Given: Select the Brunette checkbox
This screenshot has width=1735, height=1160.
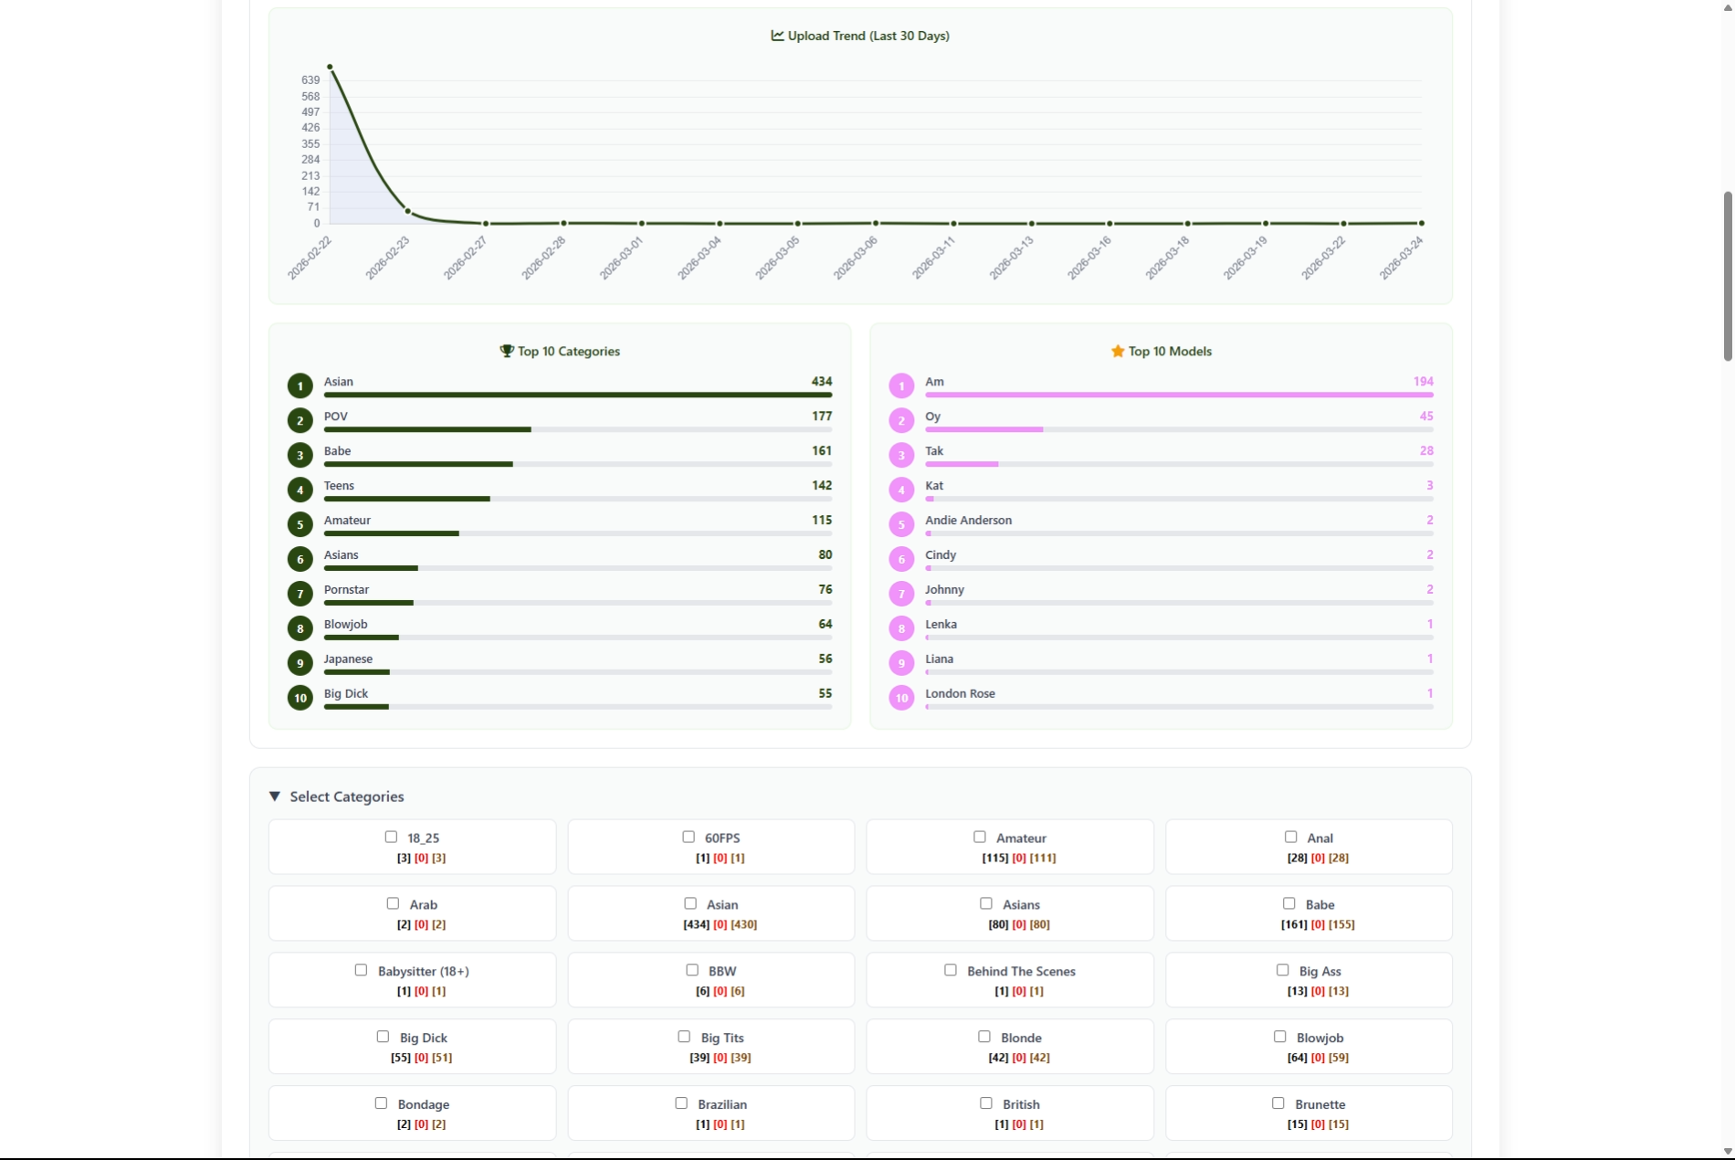Looking at the screenshot, I should [1277, 1103].
